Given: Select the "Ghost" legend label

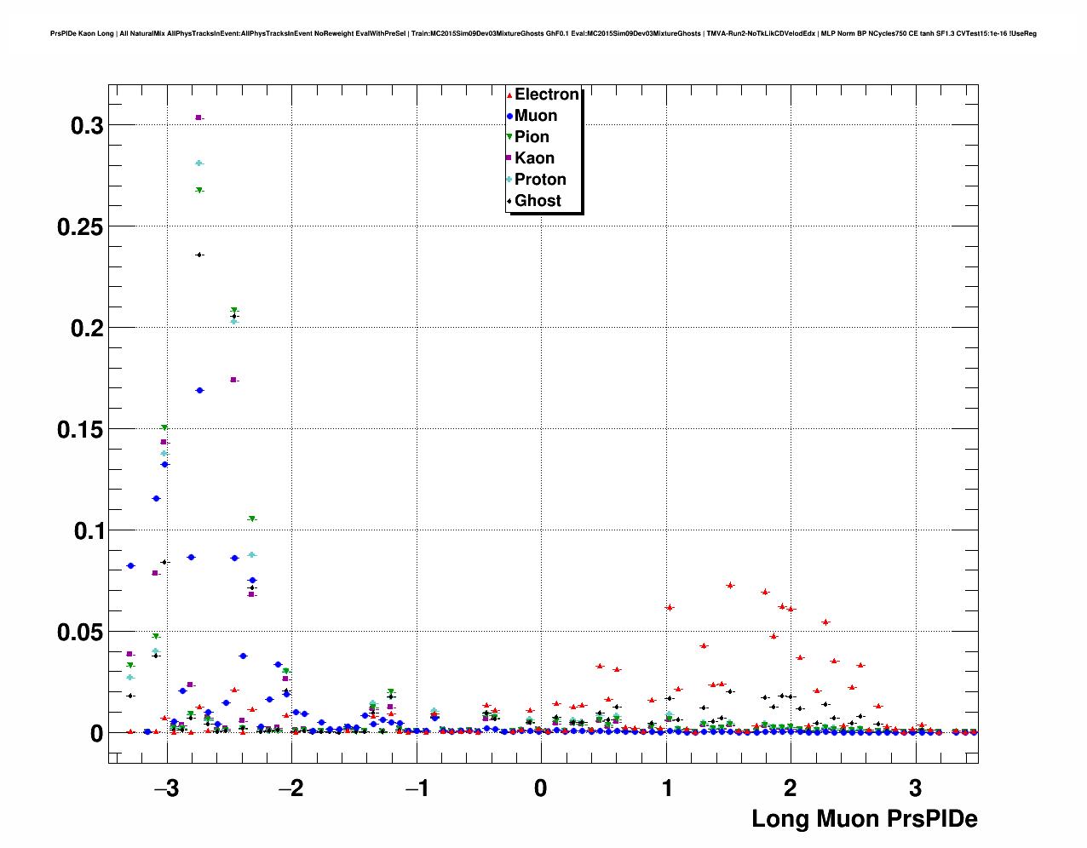Looking at the screenshot, I should click(538, 201).
